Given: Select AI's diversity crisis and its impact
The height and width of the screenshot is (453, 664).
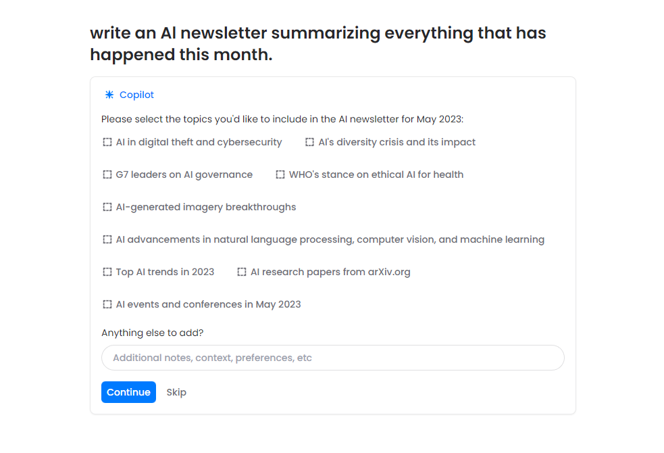Looking at the screenshot, I should (x=310, y=143).
